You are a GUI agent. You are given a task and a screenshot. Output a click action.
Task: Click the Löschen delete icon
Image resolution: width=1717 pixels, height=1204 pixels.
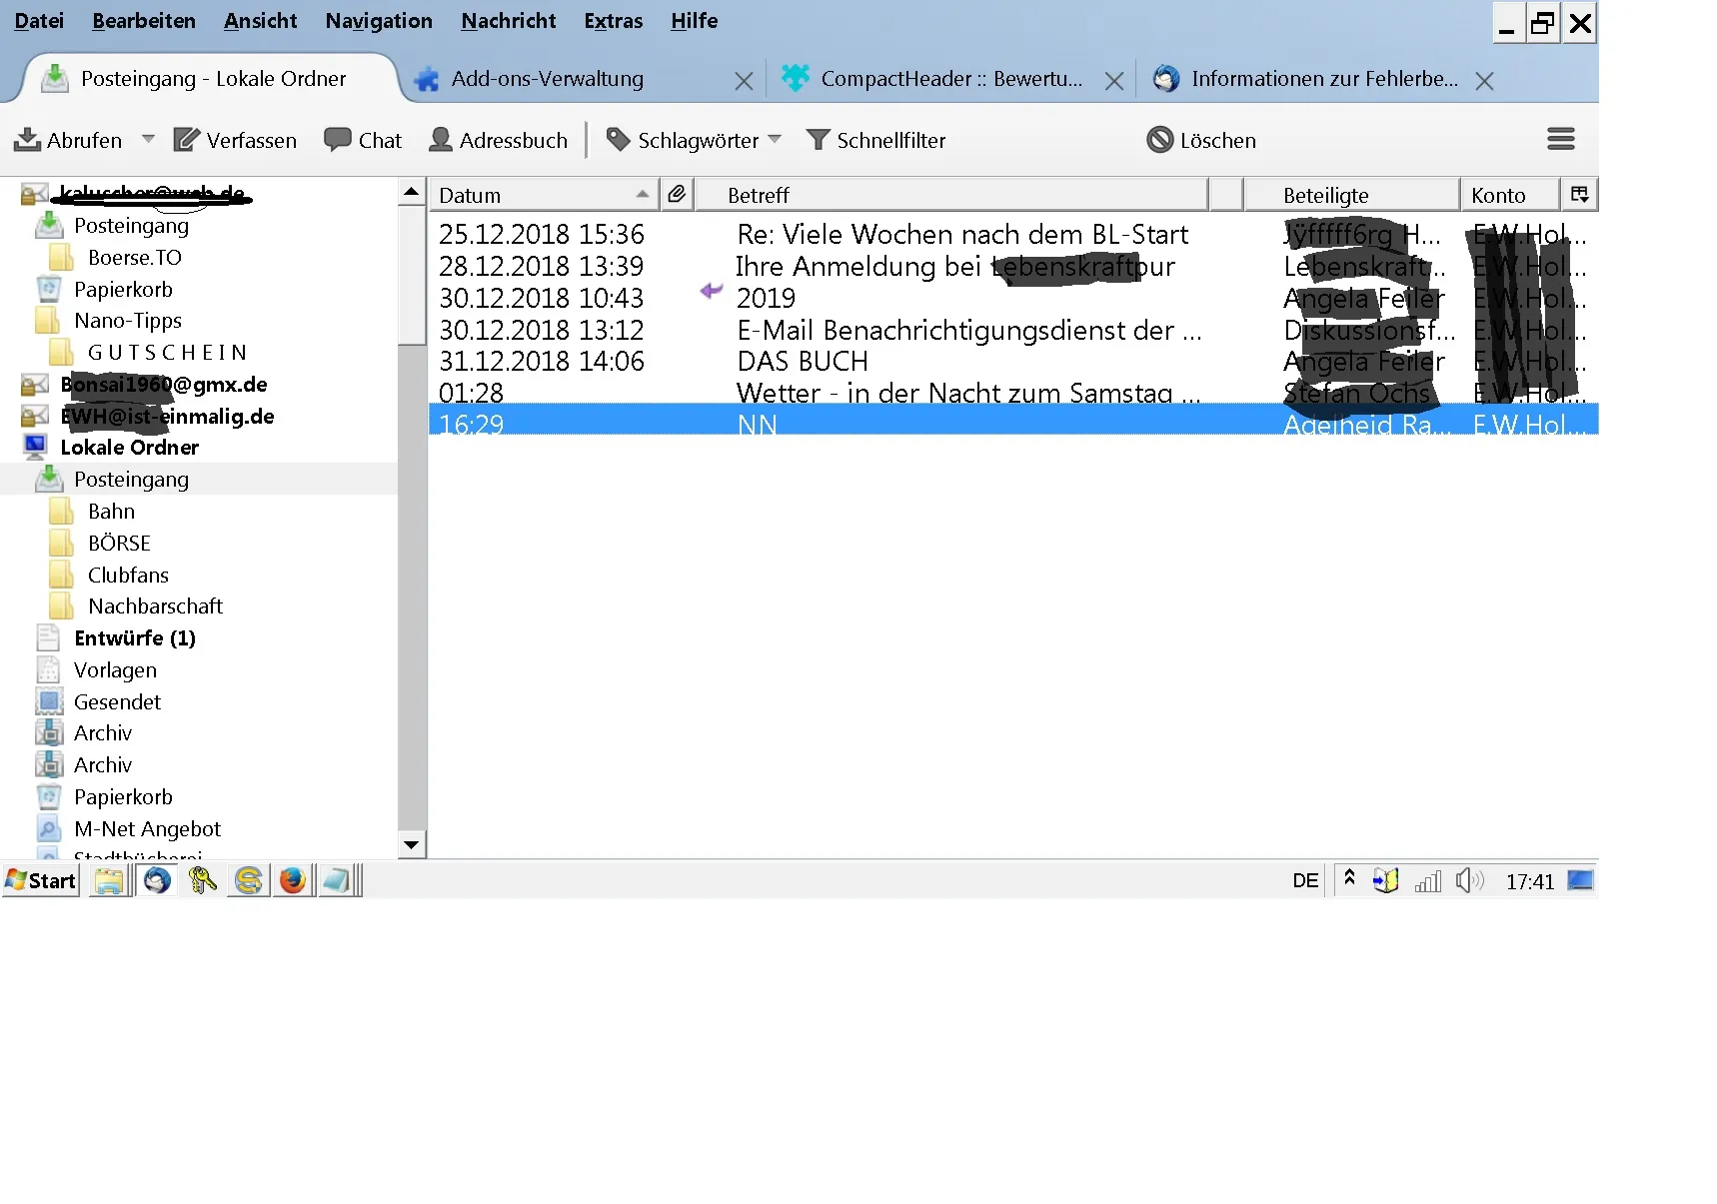pos(1159,140)
